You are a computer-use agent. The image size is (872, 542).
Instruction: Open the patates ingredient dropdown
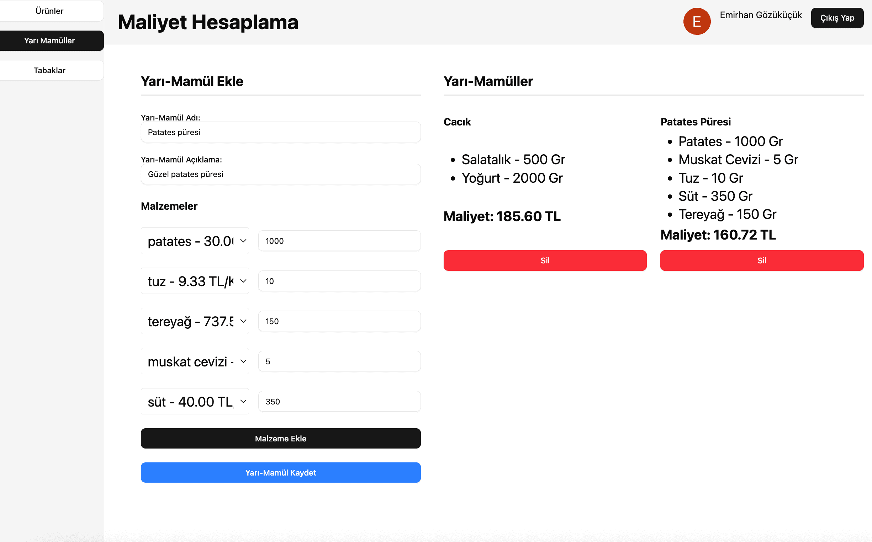click(195, 241)
